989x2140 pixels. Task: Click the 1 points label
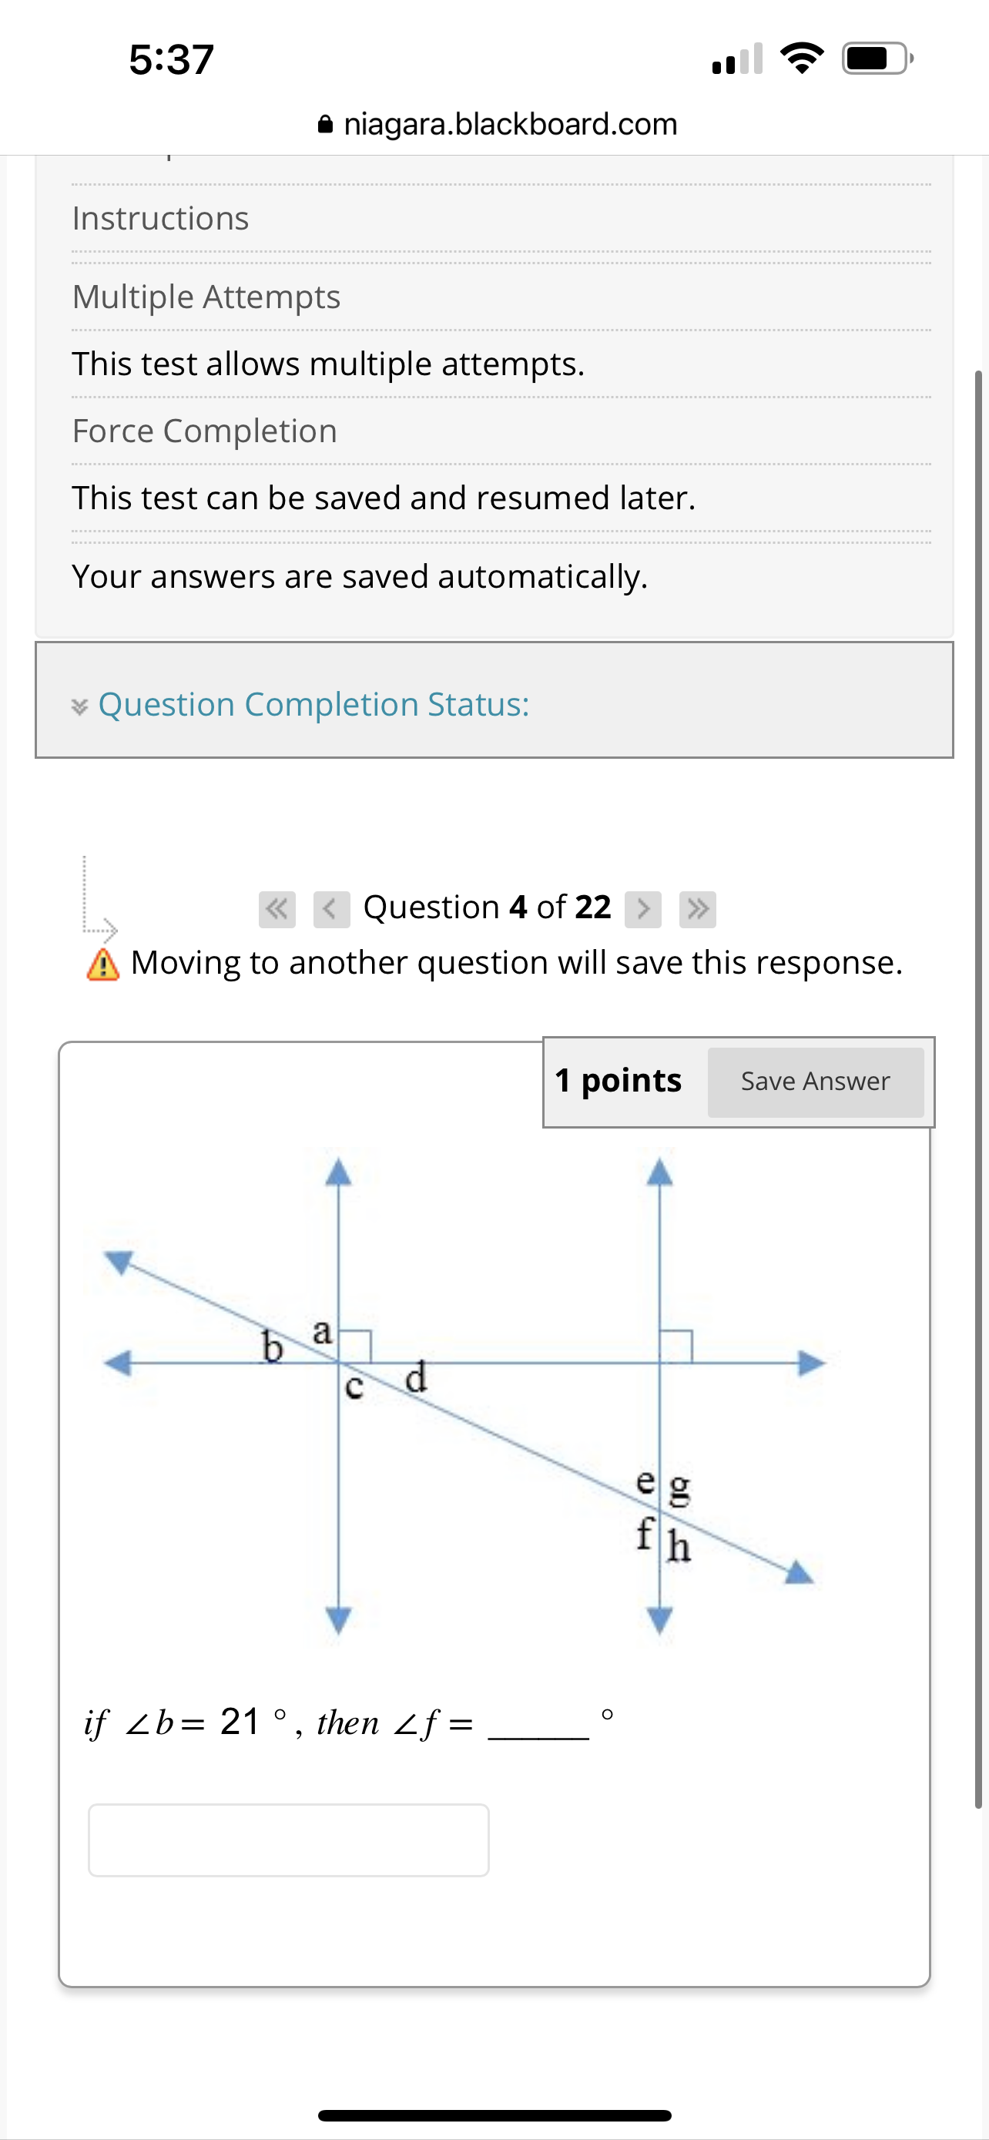(618, 1080)
